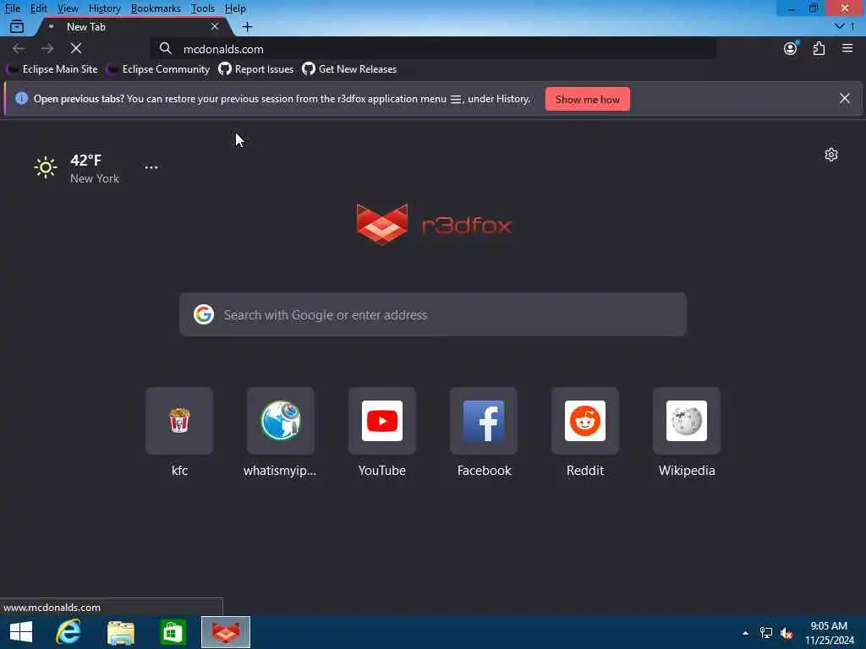Viewport: 866px width, 649px height.
Task: Stop loading the page
Action: [76, 48]
